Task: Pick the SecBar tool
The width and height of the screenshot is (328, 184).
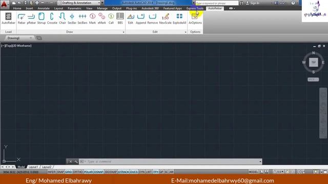Action: click(72, 18)
